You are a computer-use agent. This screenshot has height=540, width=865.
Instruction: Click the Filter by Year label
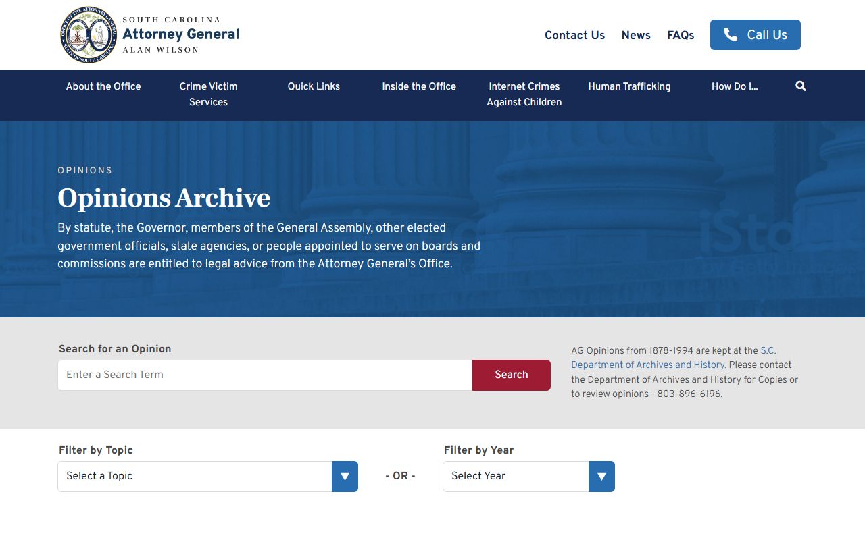coord(478,450)
